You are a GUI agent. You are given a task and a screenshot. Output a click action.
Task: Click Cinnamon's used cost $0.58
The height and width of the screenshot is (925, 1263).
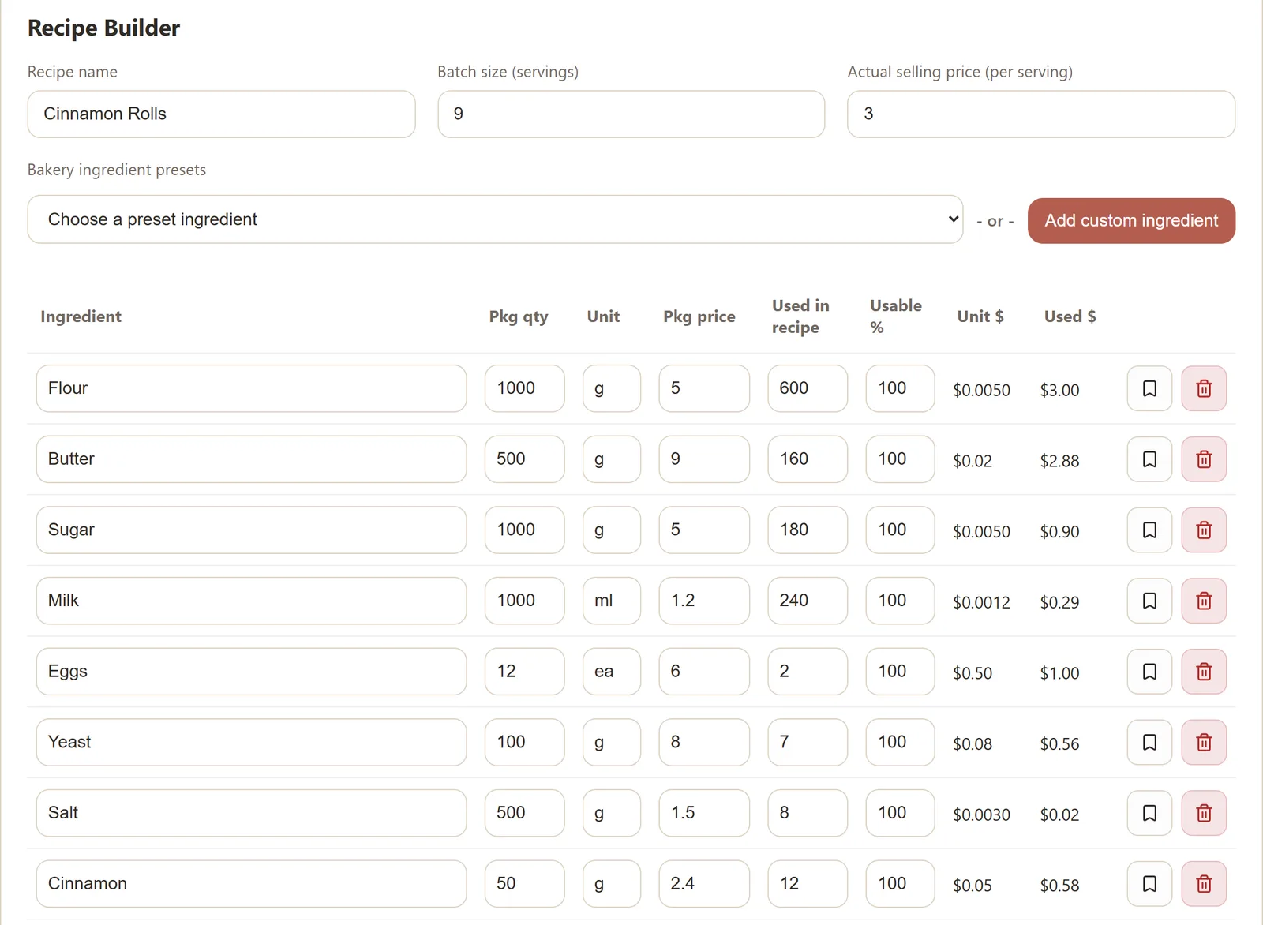pyautogui.click(x=1059, y=886)
